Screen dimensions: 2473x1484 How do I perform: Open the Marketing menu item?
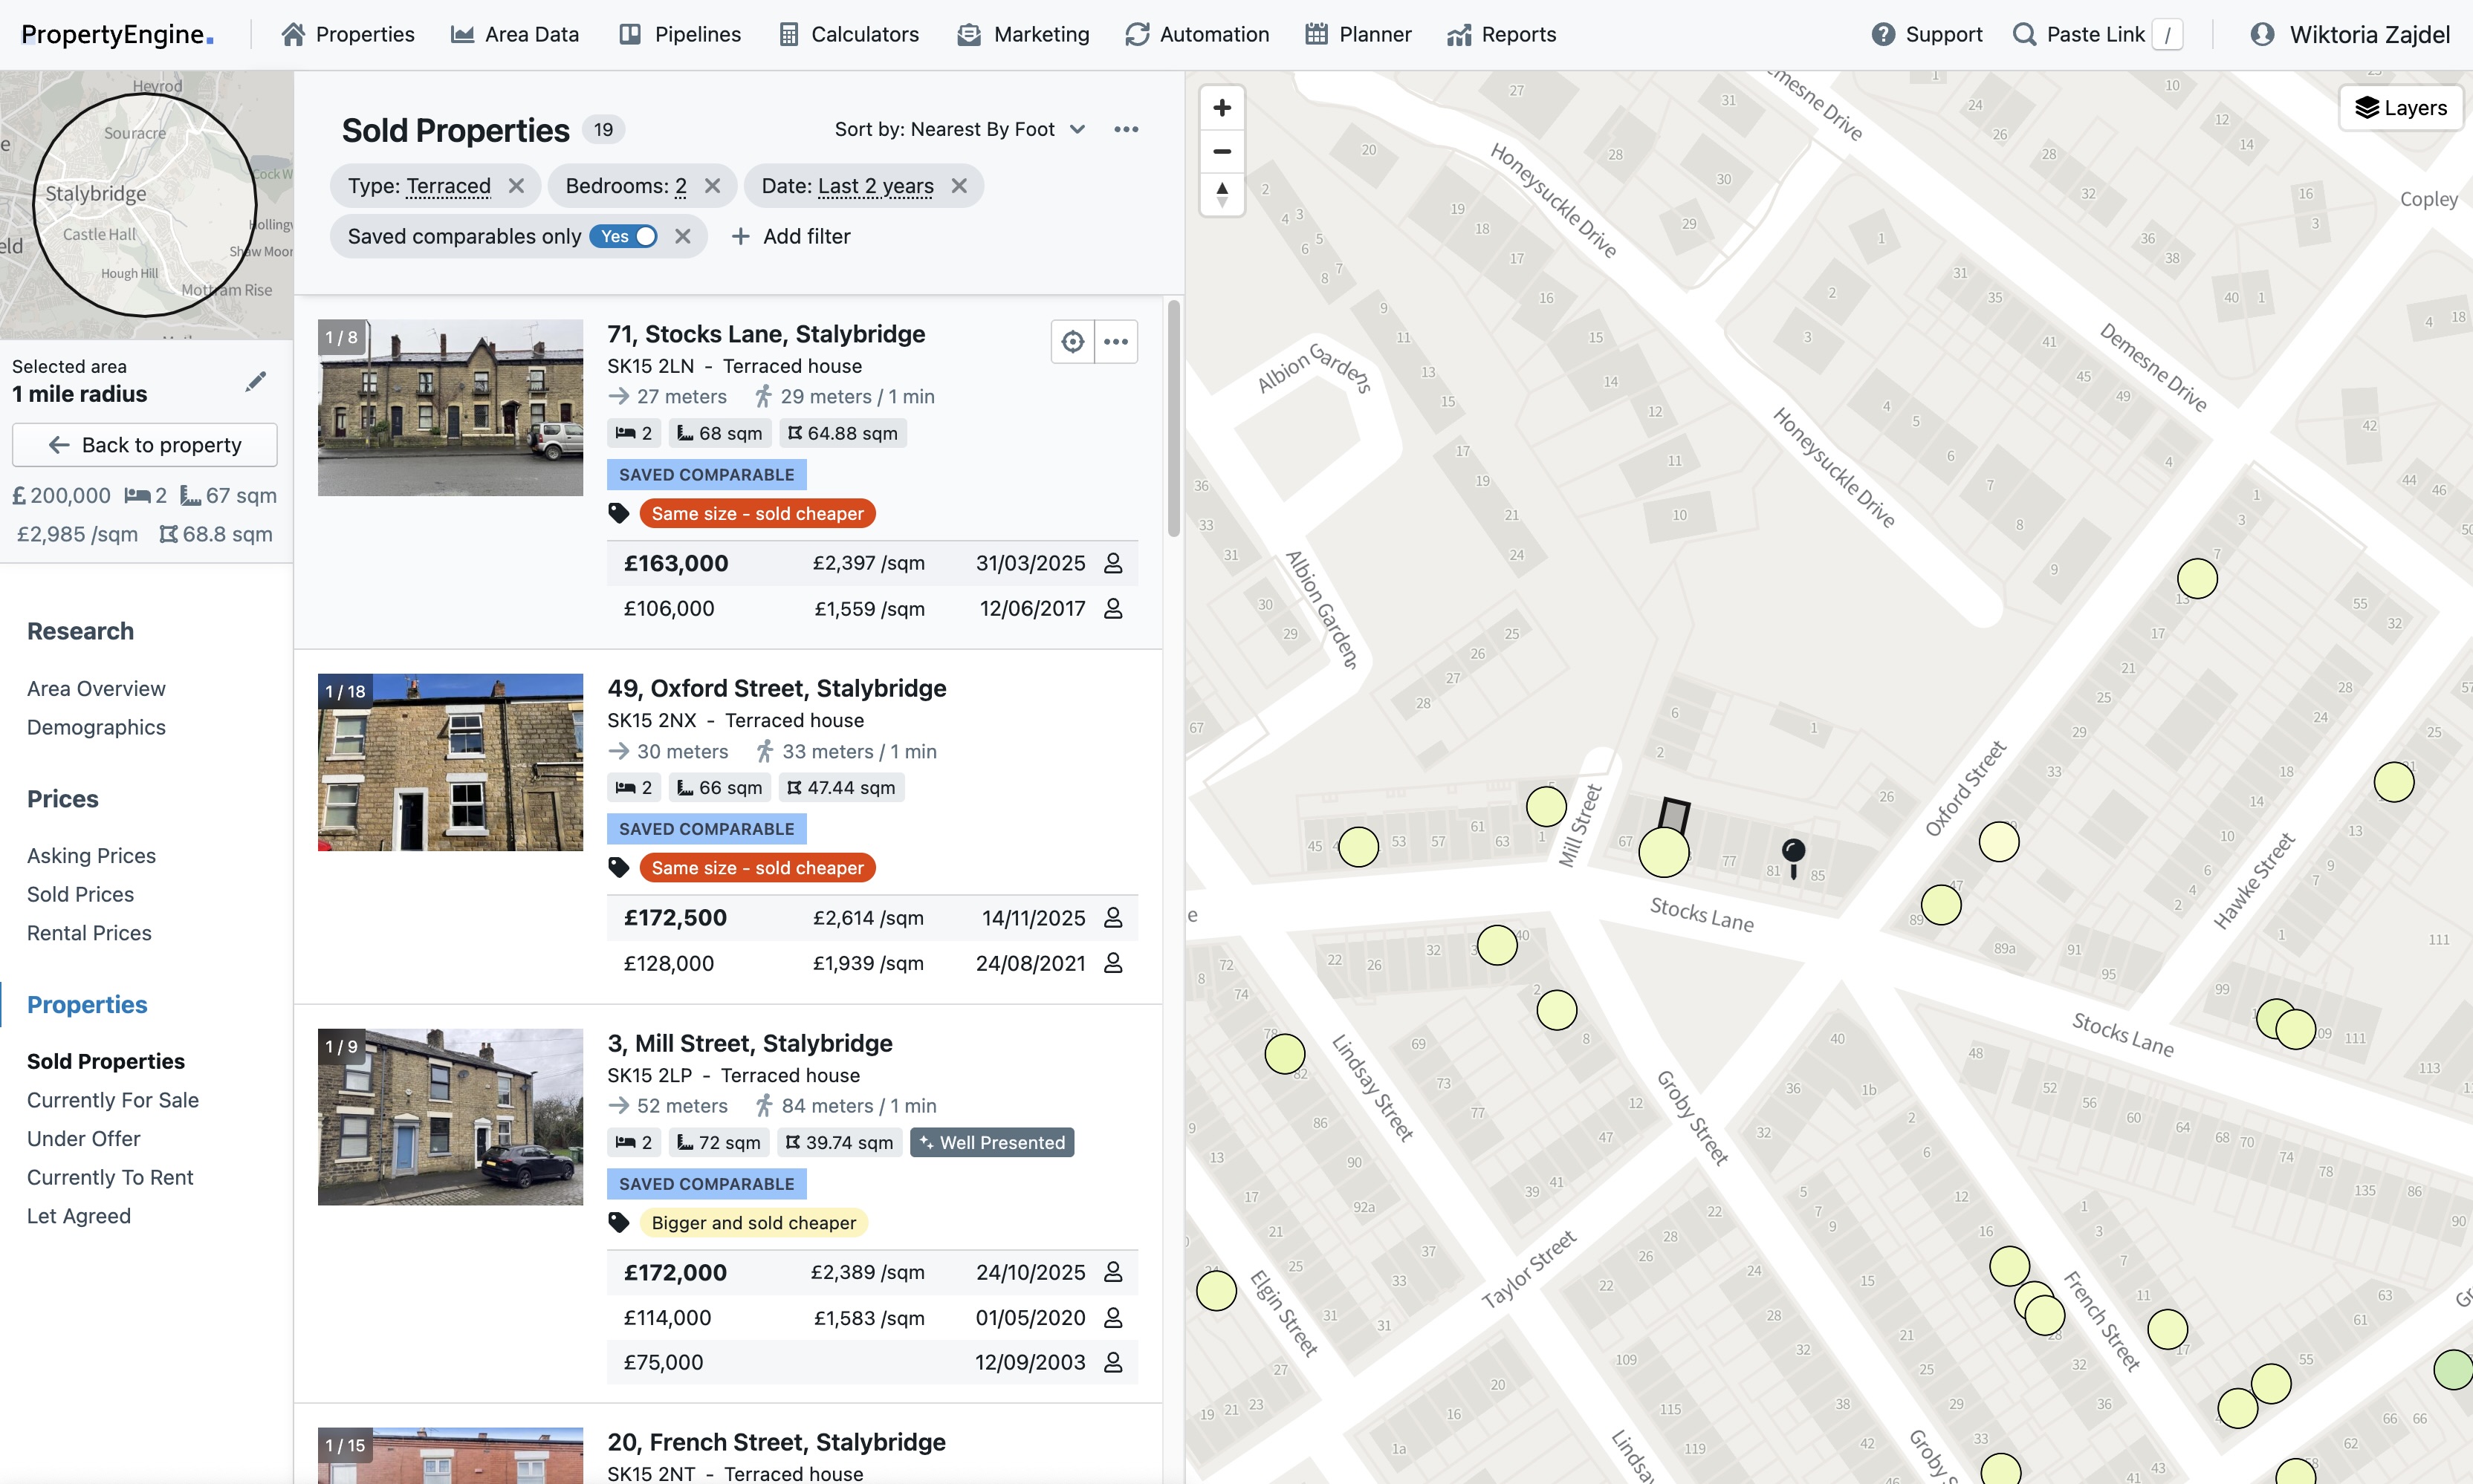1022,34
